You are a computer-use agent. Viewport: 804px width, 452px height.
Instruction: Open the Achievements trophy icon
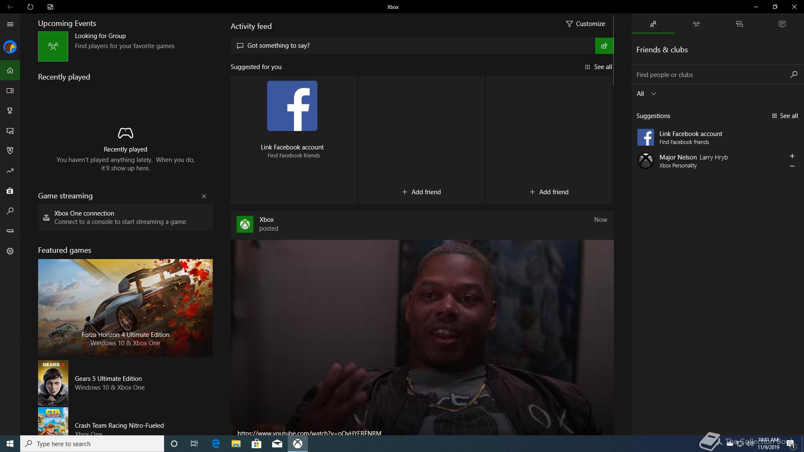[10, 110]
